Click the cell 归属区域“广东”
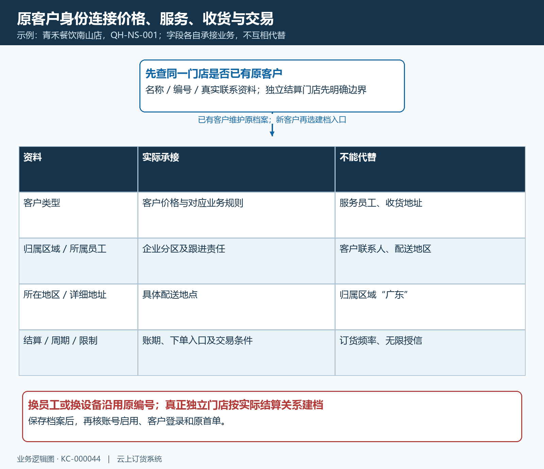Viewport: 544px width, 469px height. [430, 307]
